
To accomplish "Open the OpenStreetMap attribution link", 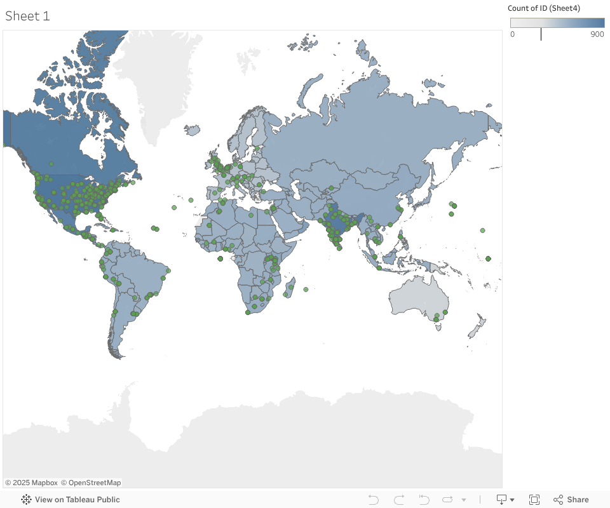I will click(x=91, y=483).
